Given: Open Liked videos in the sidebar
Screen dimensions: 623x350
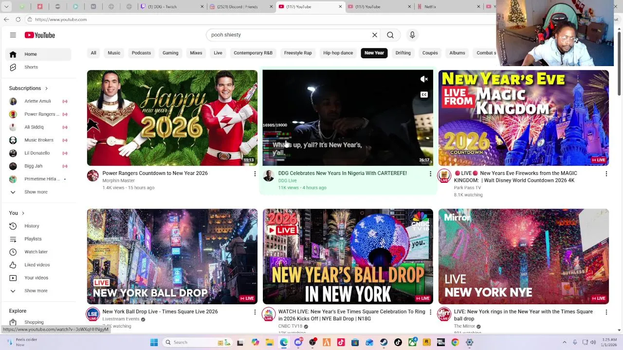Looking at the screenshot, I should click(39, 265).
